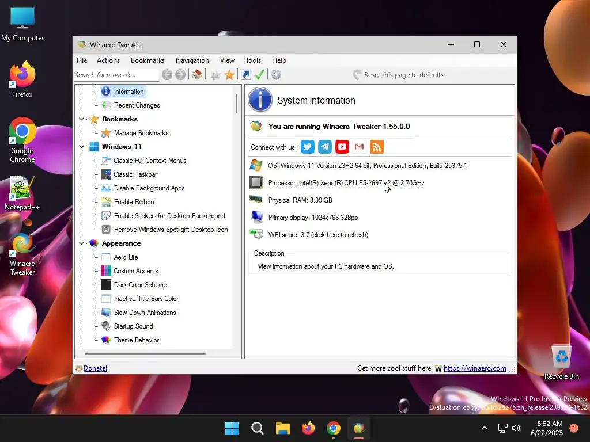Open Firefox from the taskbar
The height and width of the screenshot is (442, 590).
coord(308,428)
